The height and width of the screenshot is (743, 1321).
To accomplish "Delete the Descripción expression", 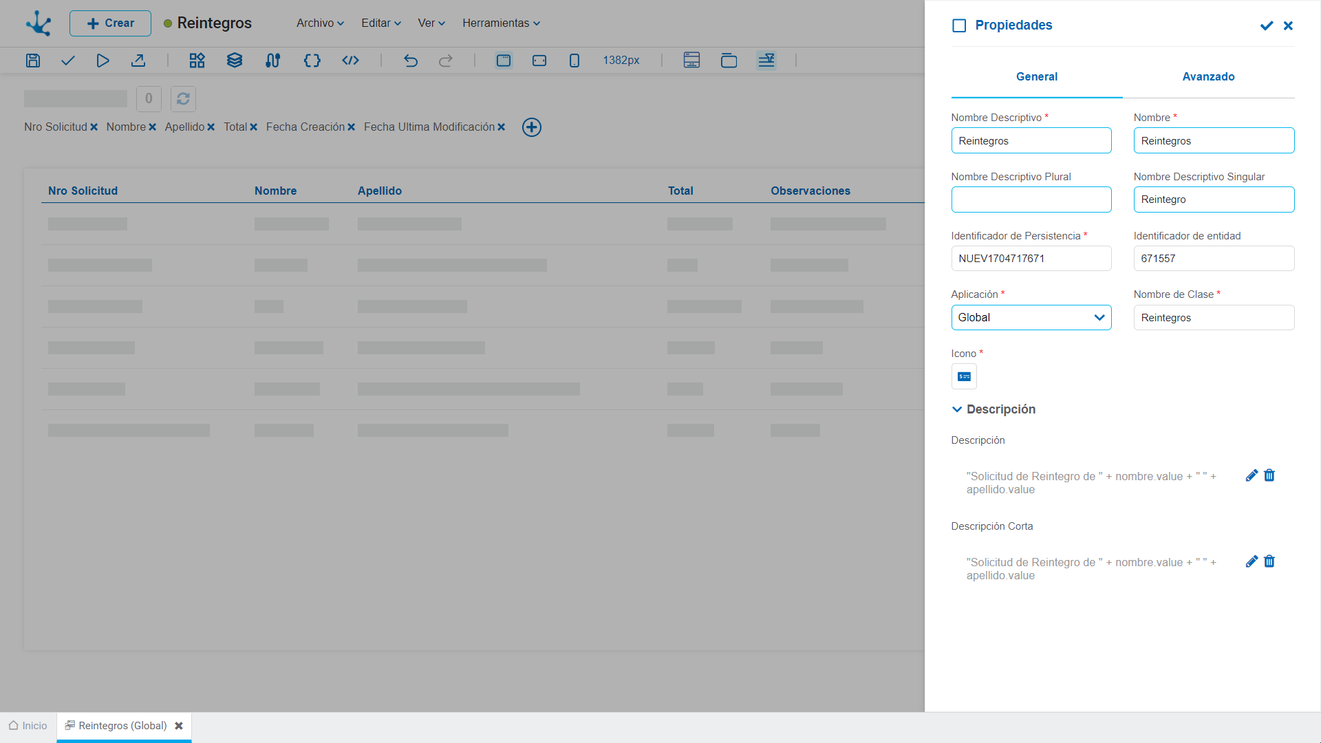I will [1269, 475].
